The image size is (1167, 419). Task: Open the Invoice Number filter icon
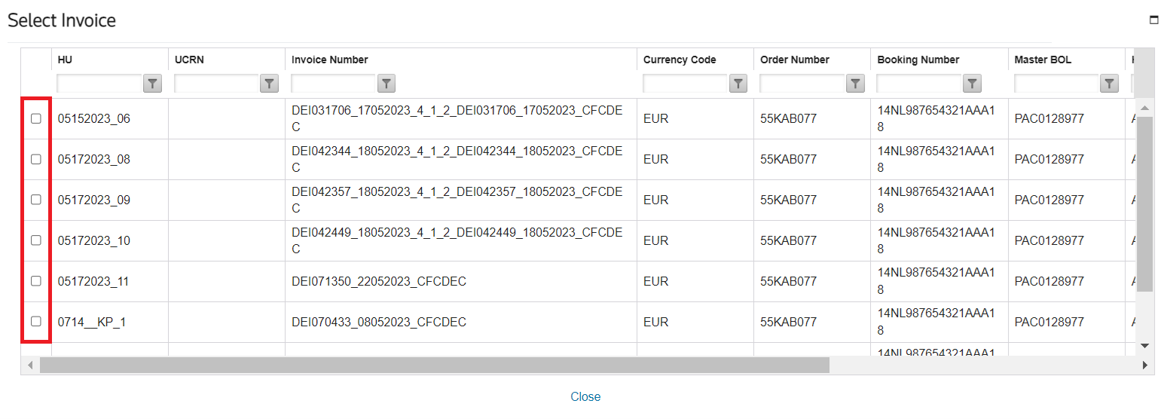386,84
